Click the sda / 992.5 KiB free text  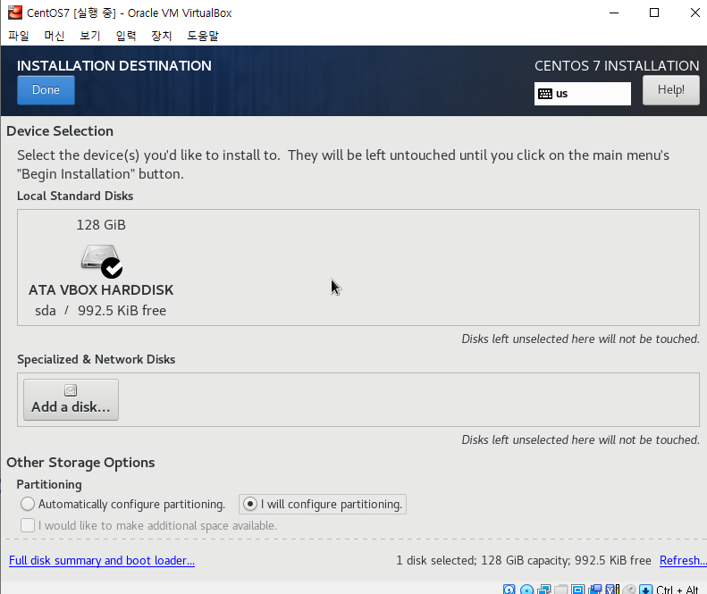[100, 311]
